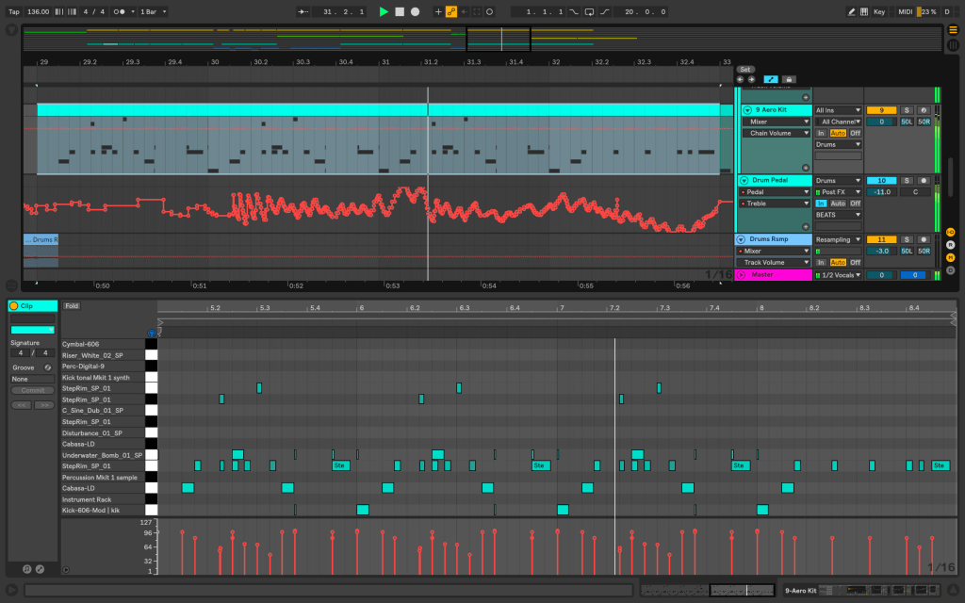Click the Notes tab icon in clip view
965x603 pixels.
click(26, 569)
